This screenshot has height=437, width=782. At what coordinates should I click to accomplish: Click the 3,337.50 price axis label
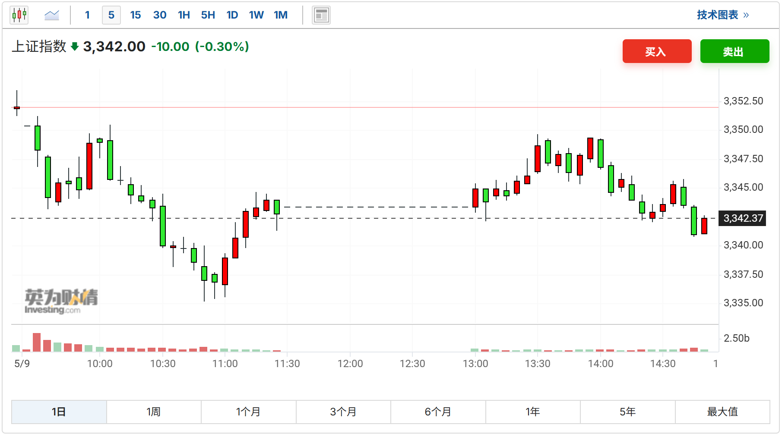[743, 274]
